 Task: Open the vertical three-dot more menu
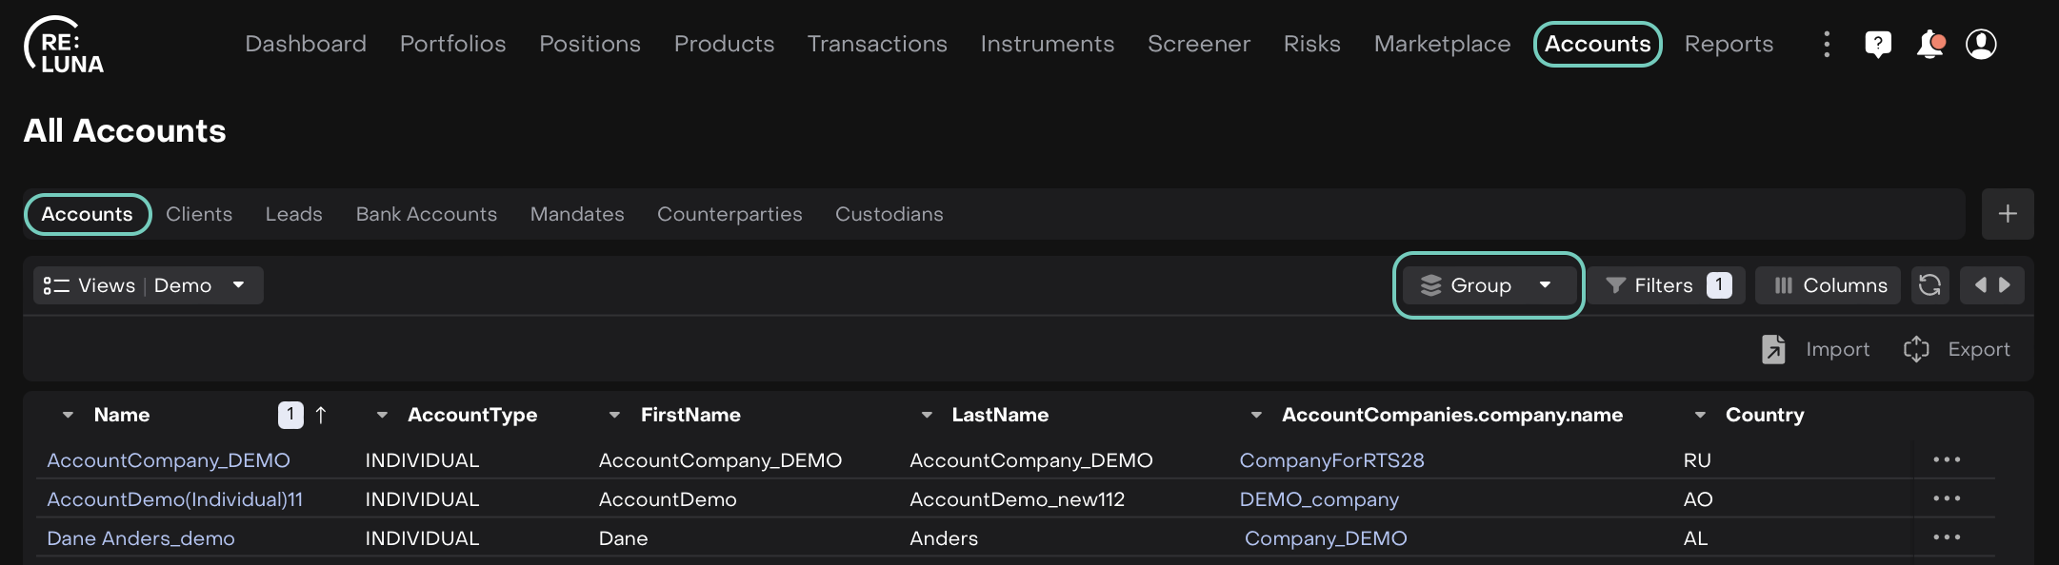click(x=1826, y=45)
